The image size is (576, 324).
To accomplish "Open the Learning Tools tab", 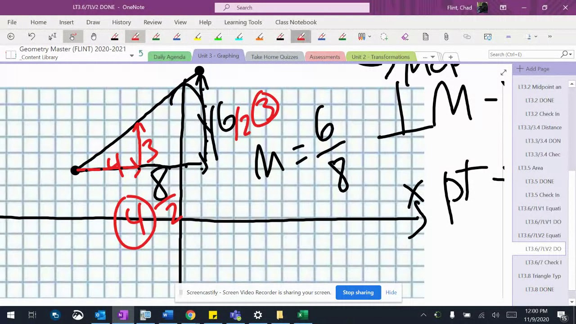I will coord(243,22).
